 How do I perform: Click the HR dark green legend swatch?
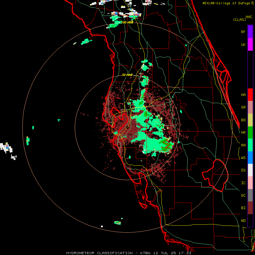(x=250, y=133)
